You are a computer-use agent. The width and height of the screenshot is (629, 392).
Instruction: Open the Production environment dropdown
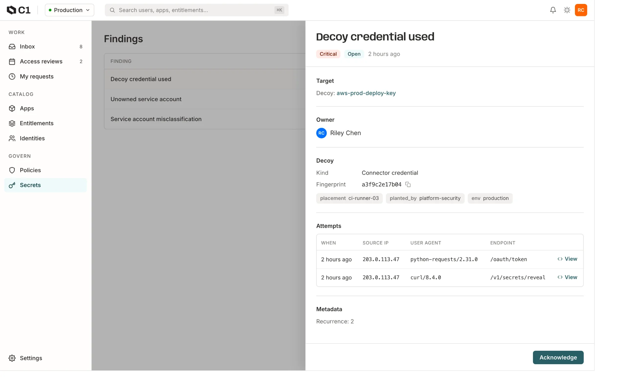[x=69, y=10]
